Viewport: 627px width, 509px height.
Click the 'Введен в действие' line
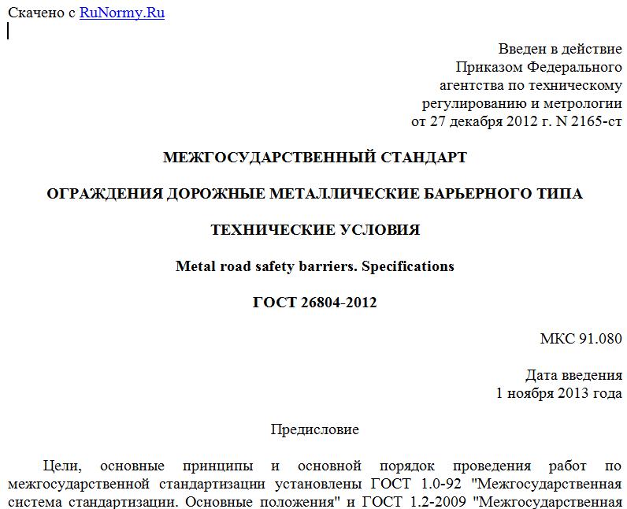pyautogui.click(x=560, y=49)
